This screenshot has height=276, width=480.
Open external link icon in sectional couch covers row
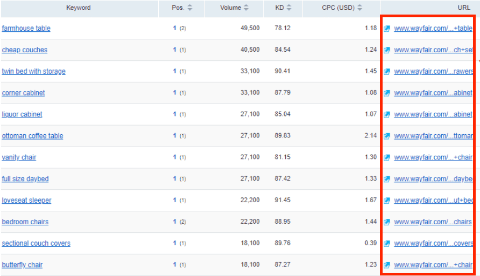point(387,244)
